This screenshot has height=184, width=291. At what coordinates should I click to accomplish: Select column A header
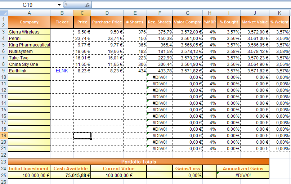coord(29,13)
